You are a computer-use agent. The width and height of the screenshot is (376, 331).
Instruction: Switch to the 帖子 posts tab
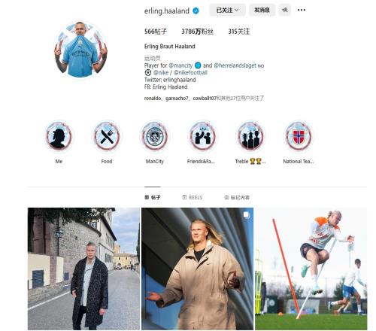pos(153,197)
